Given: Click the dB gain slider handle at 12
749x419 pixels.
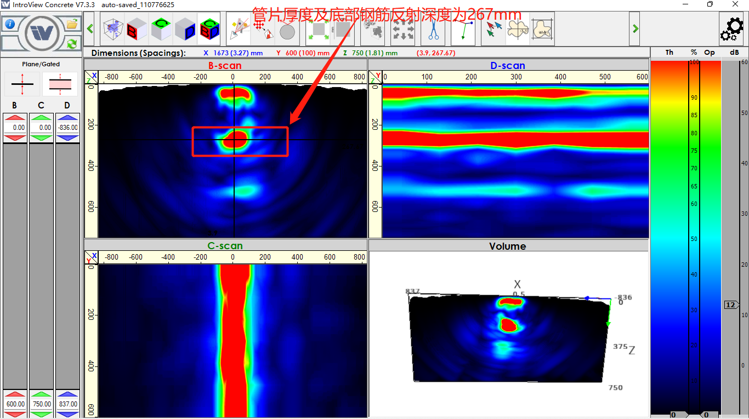Looking at the screenshot, I should point(731,305).
